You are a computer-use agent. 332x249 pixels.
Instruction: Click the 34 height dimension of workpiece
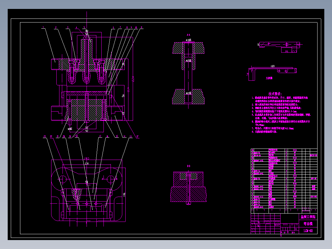(248, 74)
